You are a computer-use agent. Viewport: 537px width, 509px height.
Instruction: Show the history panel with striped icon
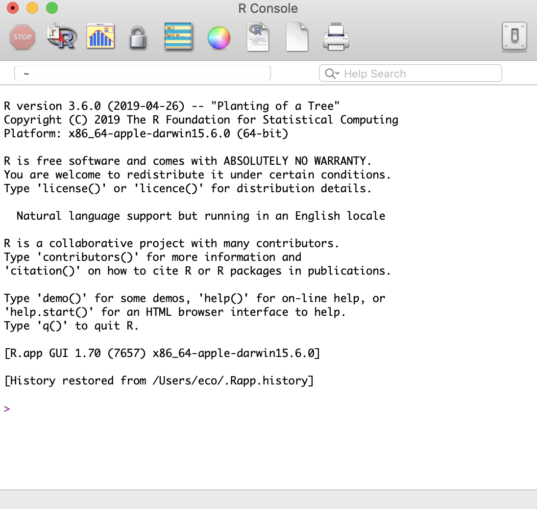(x=178, y=37)
